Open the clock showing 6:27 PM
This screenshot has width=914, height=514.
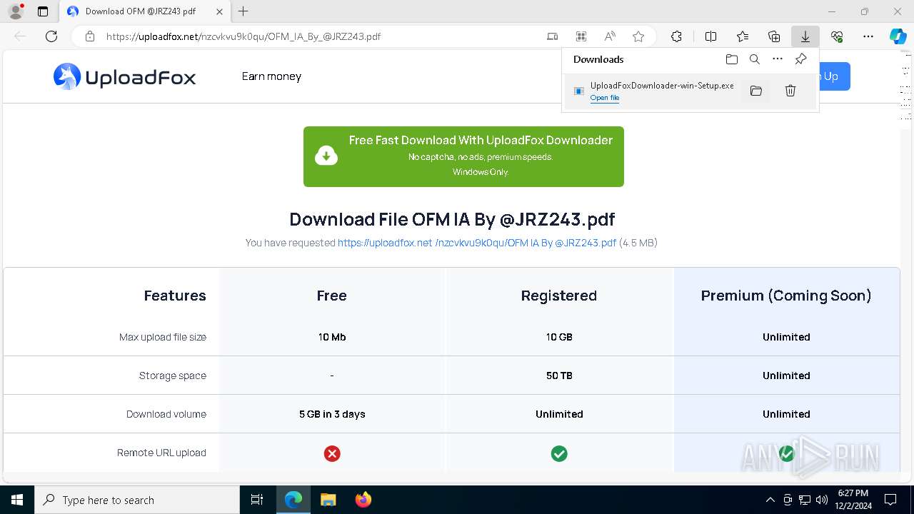853,500
